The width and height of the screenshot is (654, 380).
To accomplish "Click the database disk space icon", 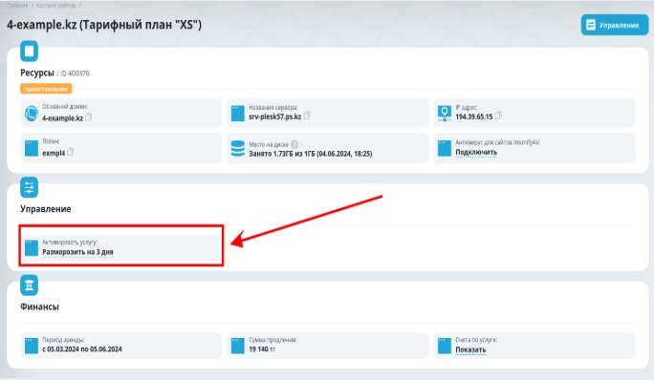I will (238, 148).
